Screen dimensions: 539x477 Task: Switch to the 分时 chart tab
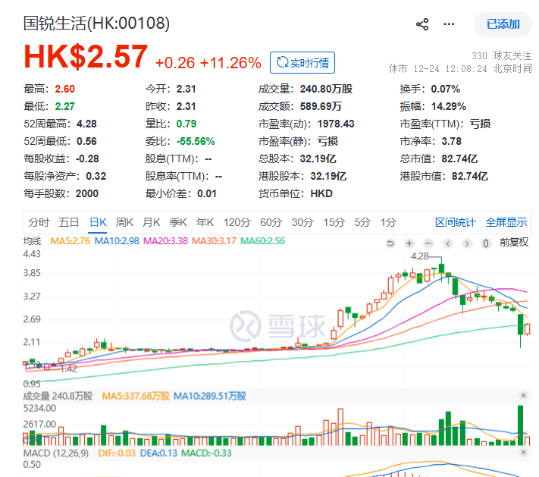click(x=39, y=222)
